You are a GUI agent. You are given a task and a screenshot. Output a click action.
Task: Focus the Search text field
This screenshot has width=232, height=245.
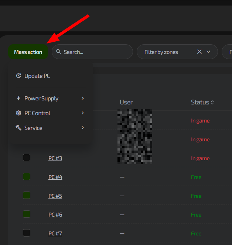tap(96, 52)
